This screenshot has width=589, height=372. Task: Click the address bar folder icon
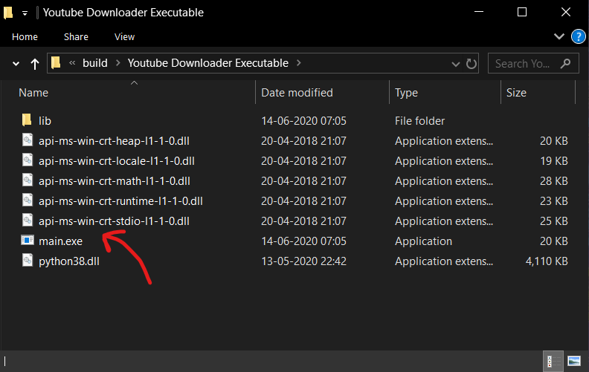tap(56, 62)
